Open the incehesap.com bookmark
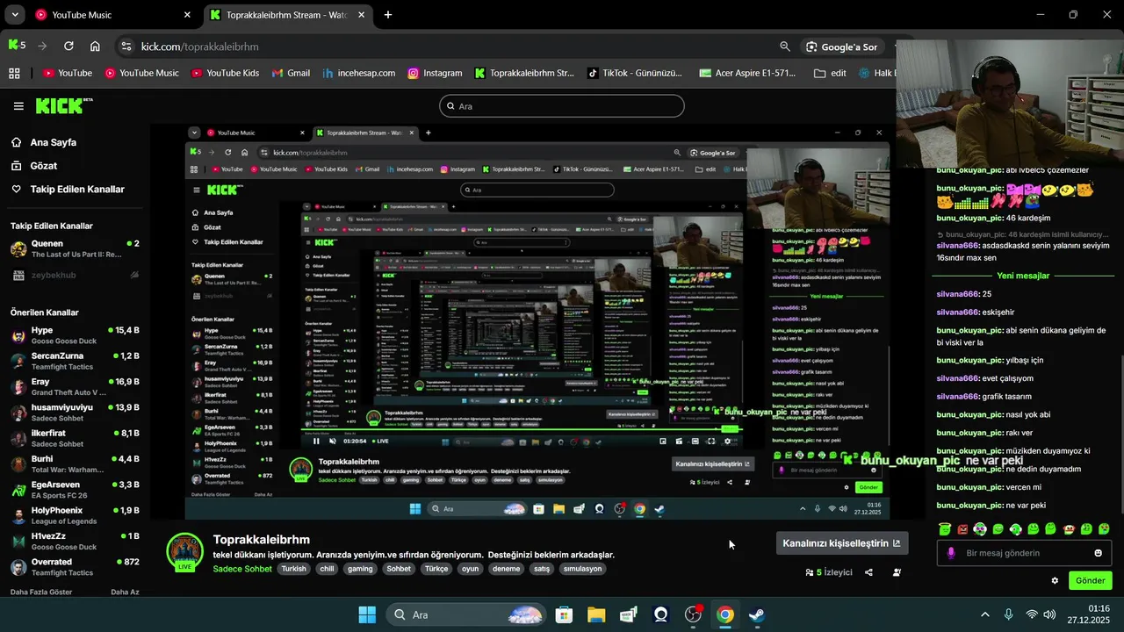Screen dimensions: 1124x632 (358, 73)
